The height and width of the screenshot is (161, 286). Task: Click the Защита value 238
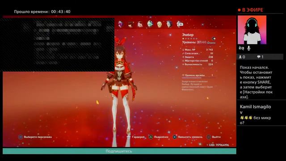pyautogui.click(x=210, y=57)
